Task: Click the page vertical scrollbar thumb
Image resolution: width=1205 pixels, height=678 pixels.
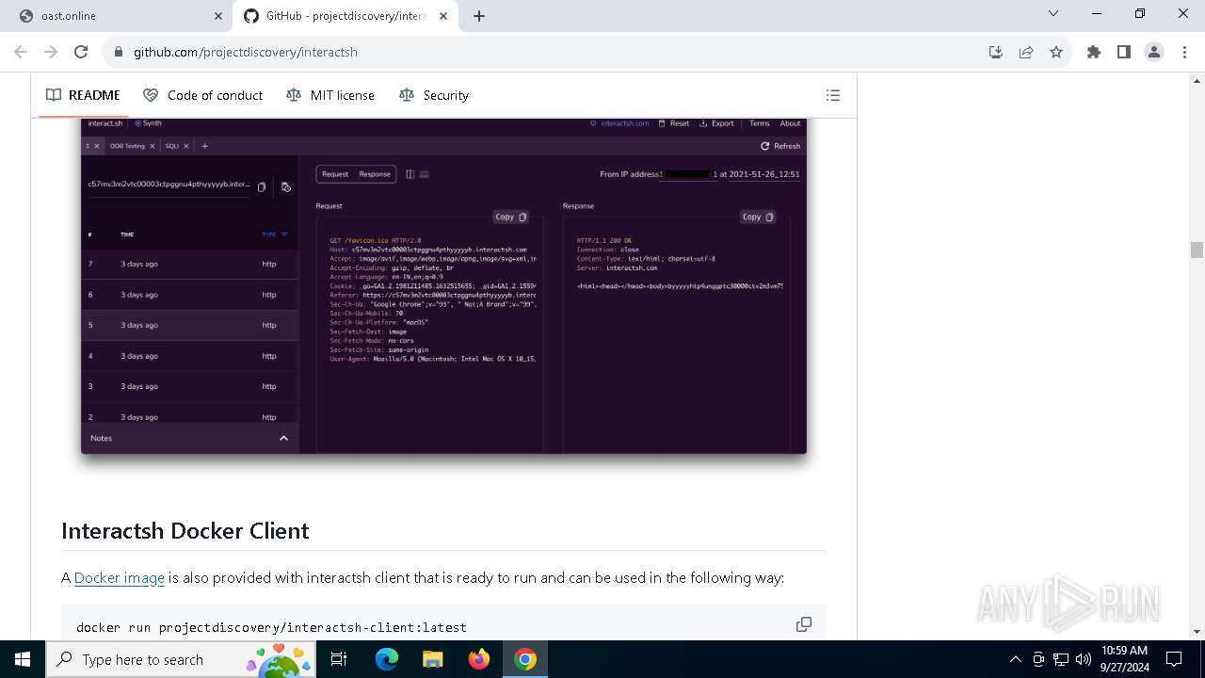Action: [1197, 250]
